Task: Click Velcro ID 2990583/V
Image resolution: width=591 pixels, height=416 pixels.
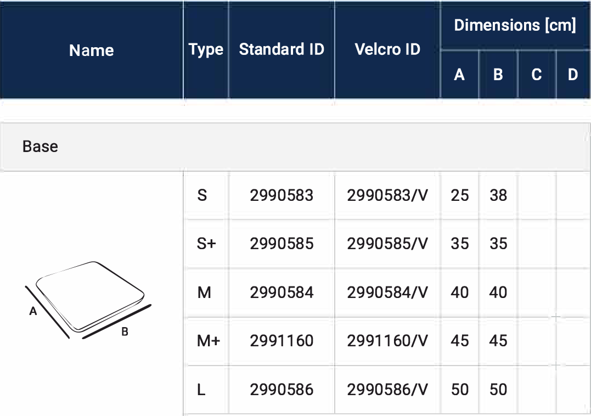Action: (387, 195)
